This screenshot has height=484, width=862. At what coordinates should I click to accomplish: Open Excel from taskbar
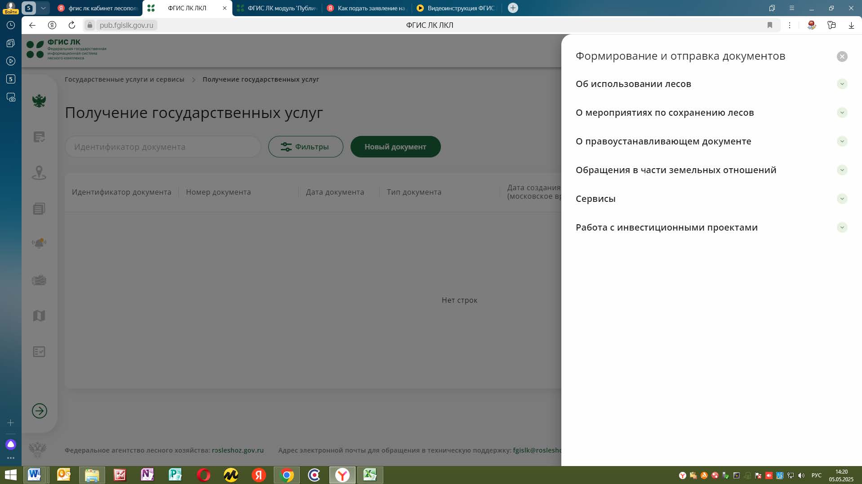click(370, 475)
